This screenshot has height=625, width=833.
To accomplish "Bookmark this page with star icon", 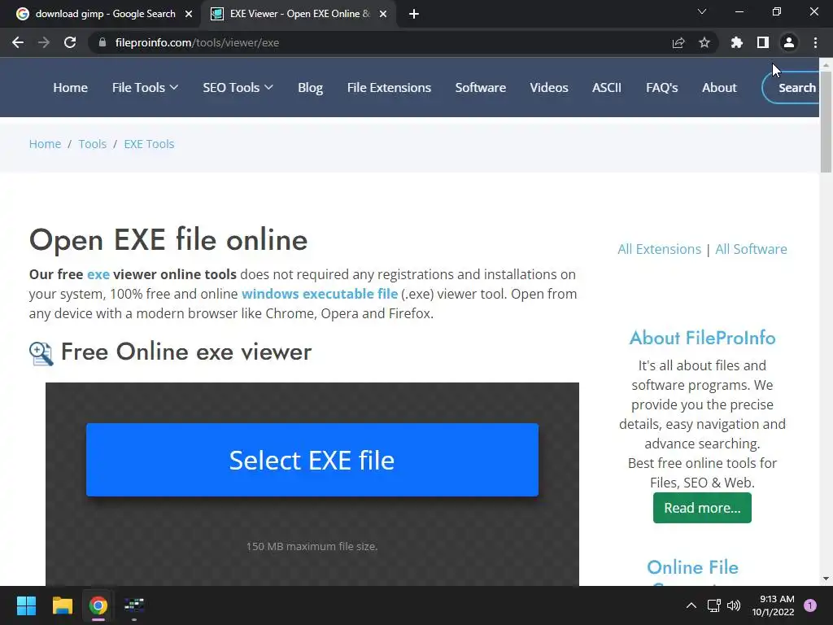I will 704,42.
